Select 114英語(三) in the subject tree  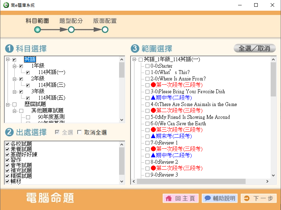pyautogui.click(x=51, y=85)
